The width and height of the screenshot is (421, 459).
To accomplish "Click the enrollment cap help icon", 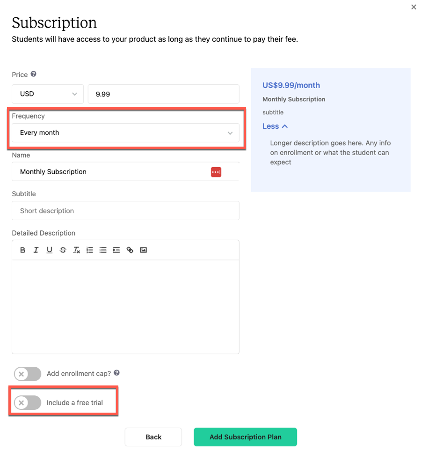I will tap(116, 373).
